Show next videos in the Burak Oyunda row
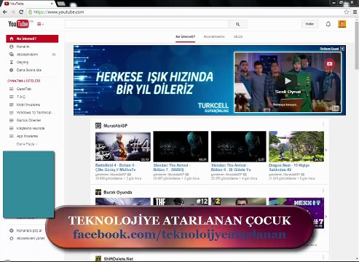This screenshot has height=262, width=359. [x=326, y=216]
